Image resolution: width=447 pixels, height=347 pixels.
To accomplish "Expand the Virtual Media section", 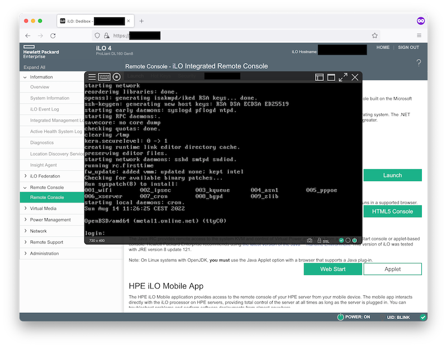I will (x=25, y=209).
